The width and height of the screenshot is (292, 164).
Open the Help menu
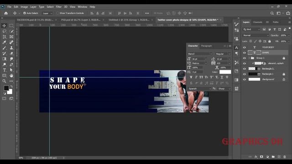(92, 7)
